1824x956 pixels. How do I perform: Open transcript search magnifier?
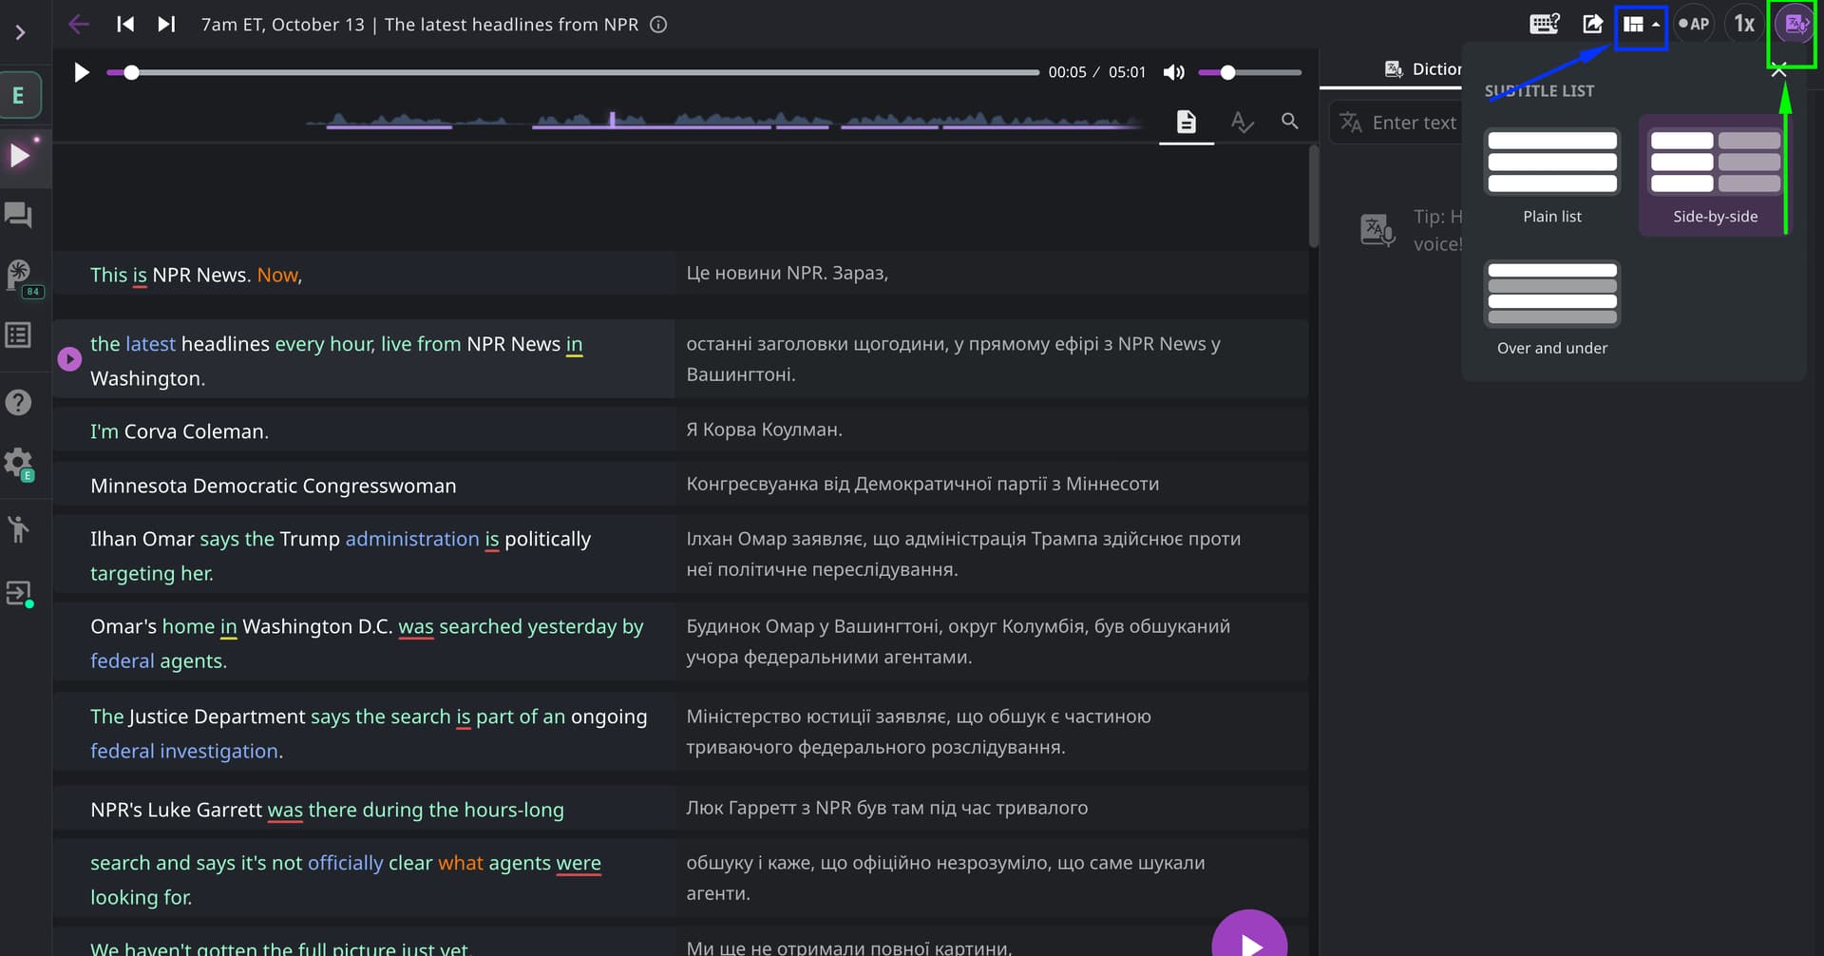(1289, 121)
